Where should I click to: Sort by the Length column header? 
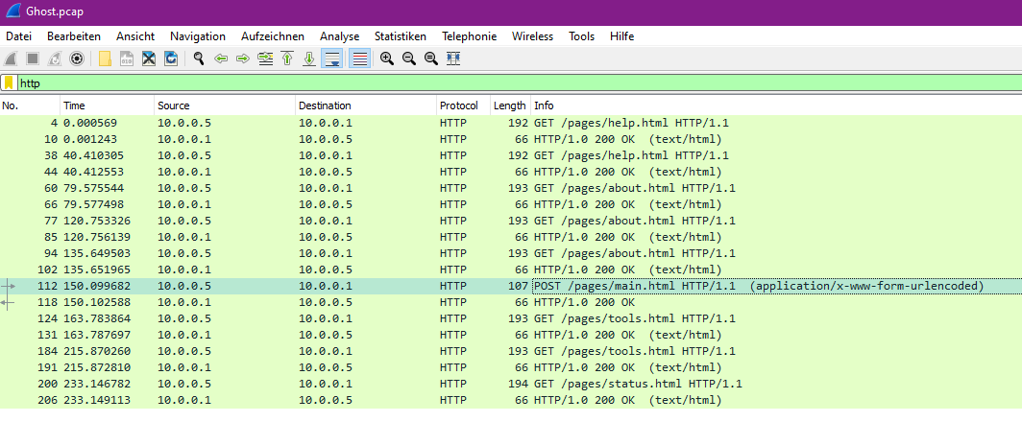(510, 105)
